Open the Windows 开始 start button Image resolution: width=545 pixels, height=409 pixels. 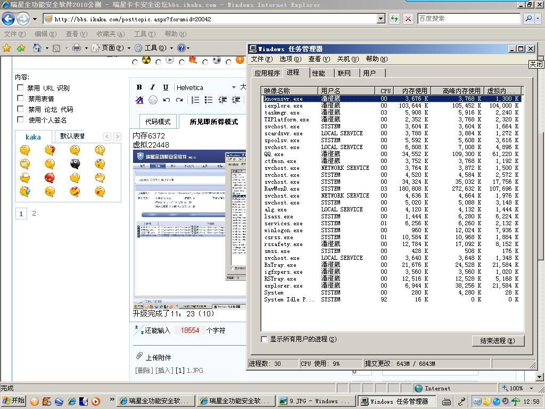14,401
